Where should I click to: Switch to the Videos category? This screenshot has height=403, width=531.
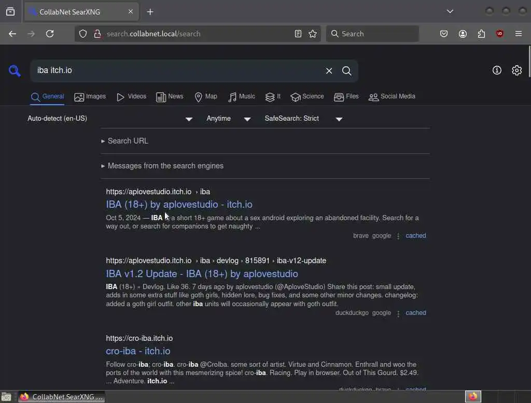click(x=131, y=97)
